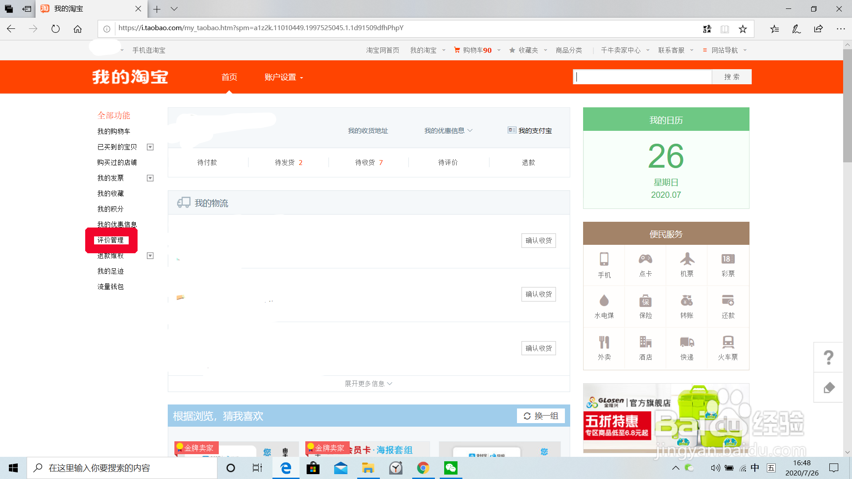Screen dimensions: 852x479
Task: Click the first 确认收货 button
Action: (539, 241)
